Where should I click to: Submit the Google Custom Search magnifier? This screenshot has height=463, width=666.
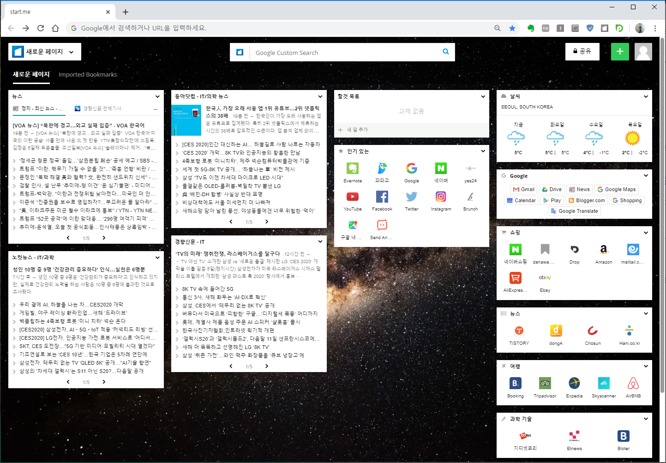click(x=446, y=52)
